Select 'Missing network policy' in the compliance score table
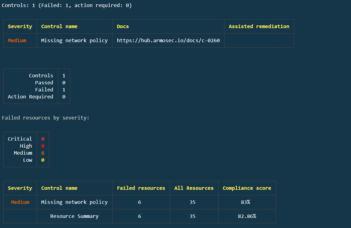 tap(74, 202)
